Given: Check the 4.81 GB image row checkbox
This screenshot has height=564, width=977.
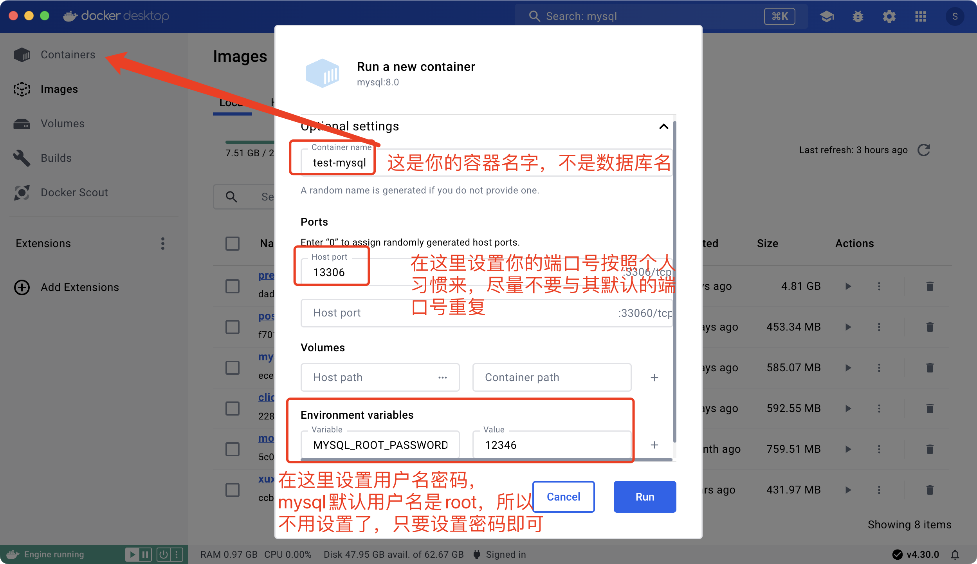Looking at the screenshot, I should click(x=233, y=286).
